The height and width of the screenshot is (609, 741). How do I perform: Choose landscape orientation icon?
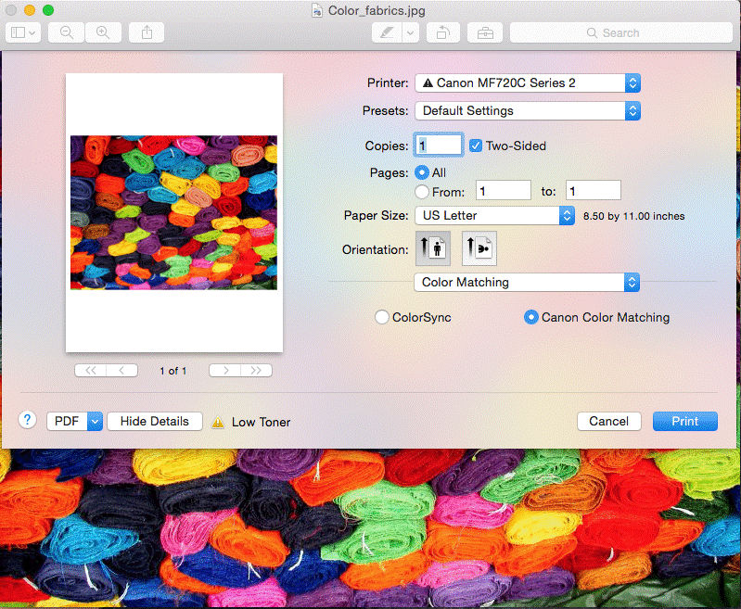479,248
